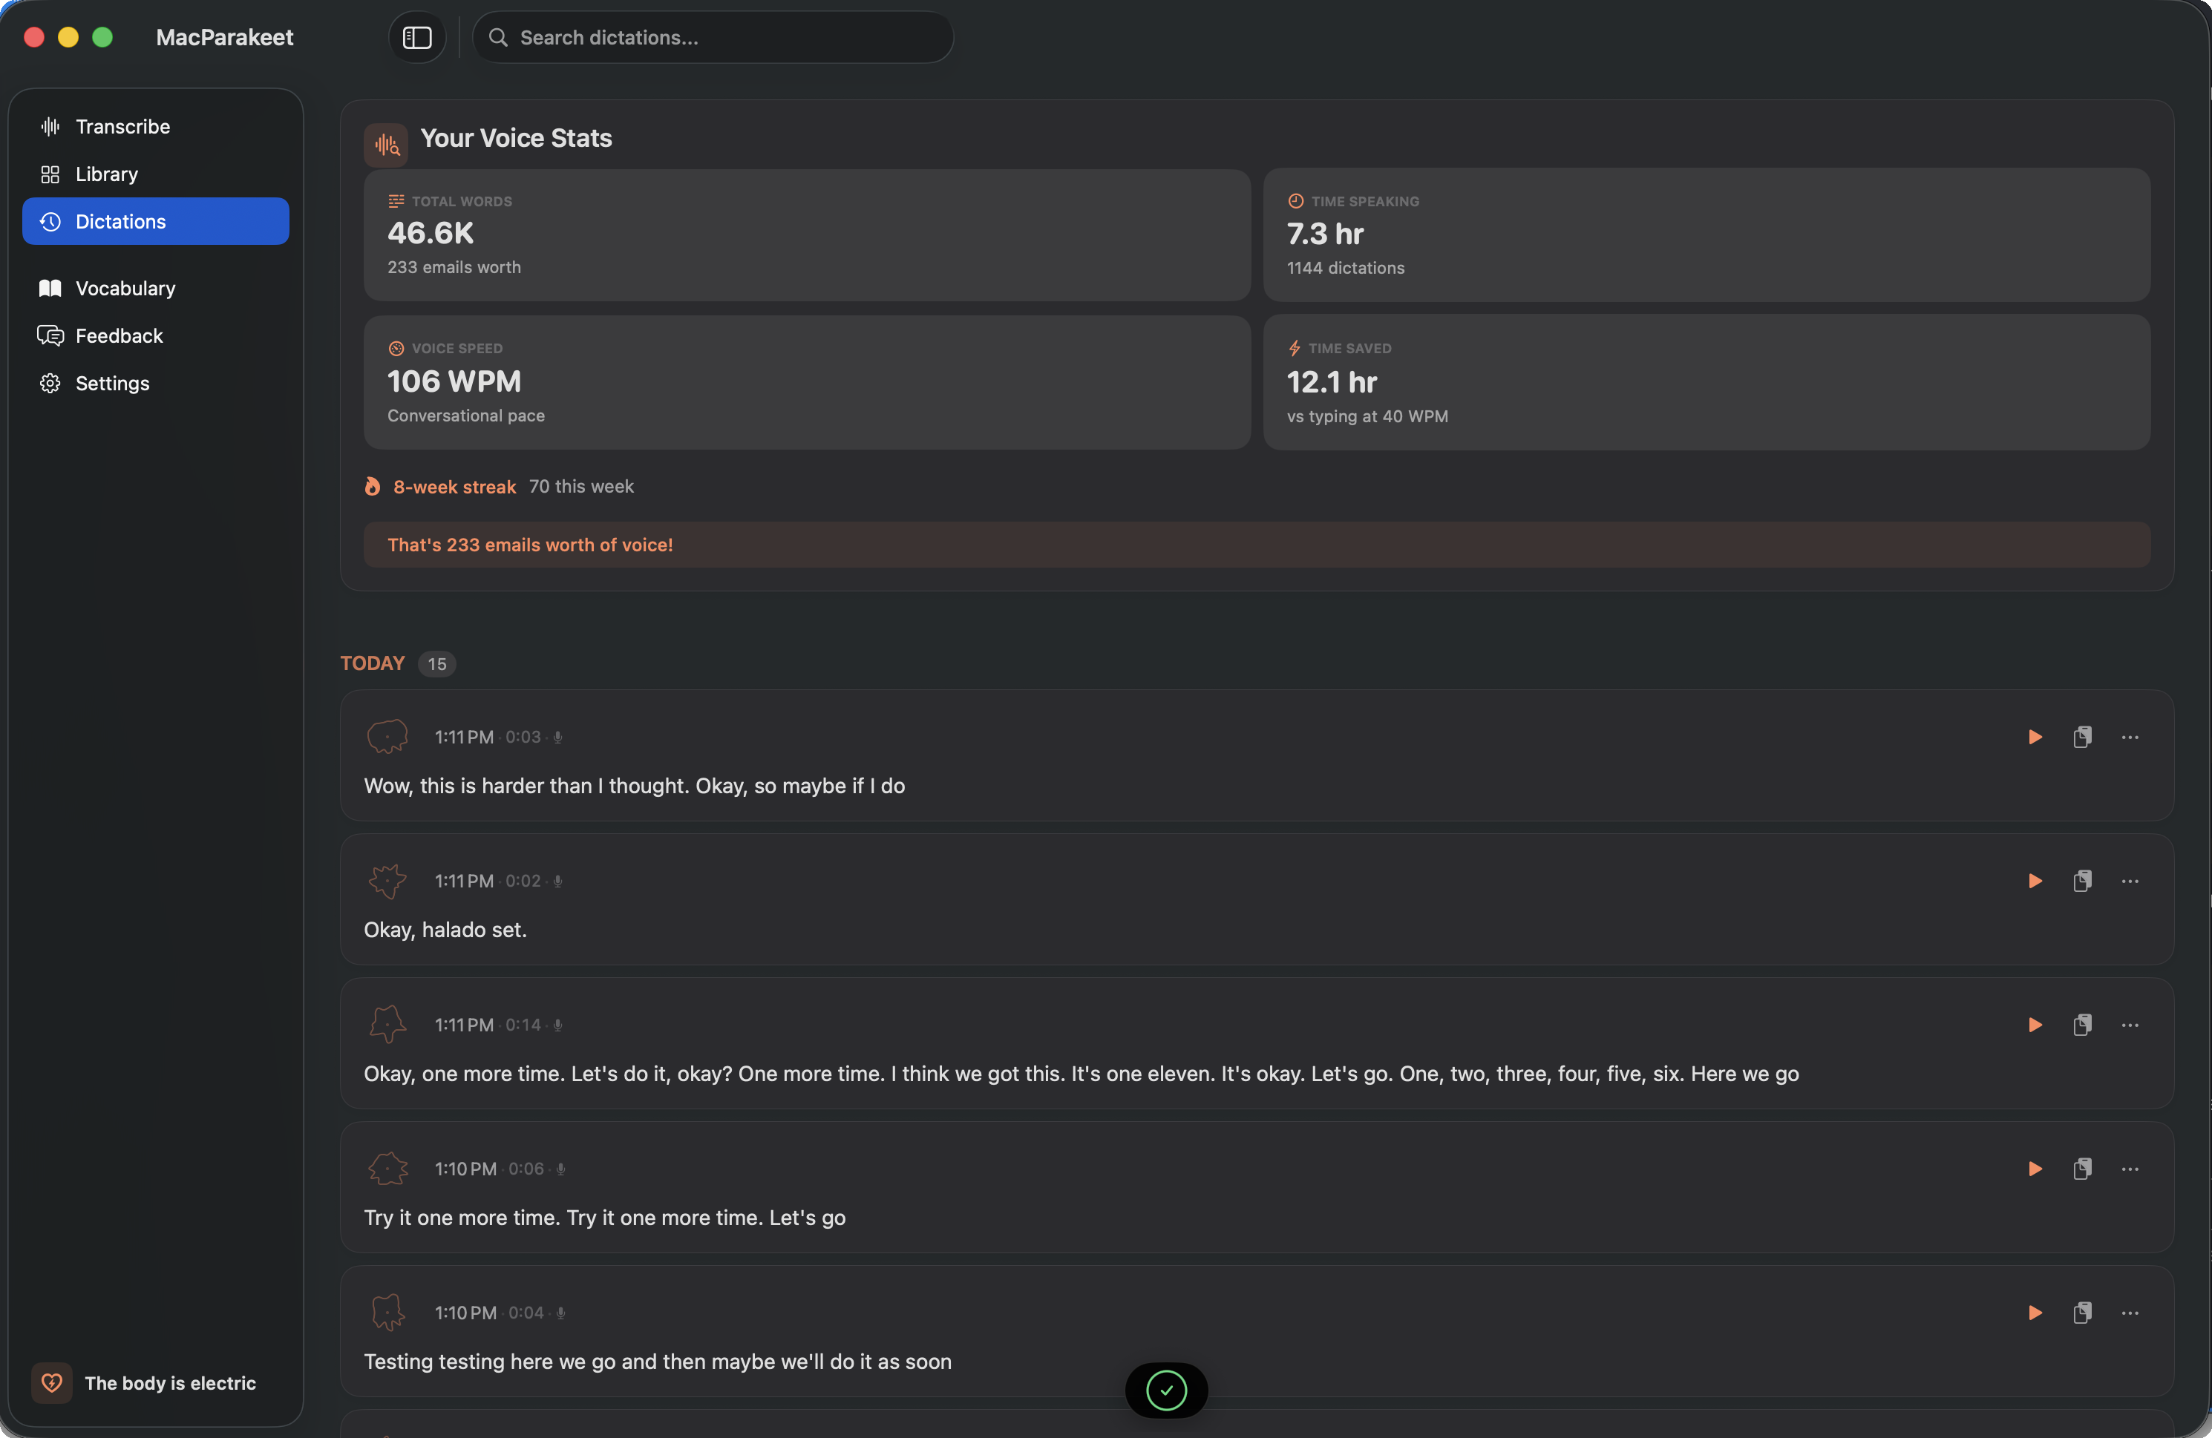The height and width of the screenshot is (1438, 2212).
Task: Open more options for 'Okay, one more time' dictation
Action: click(x=2130, y=1025)
